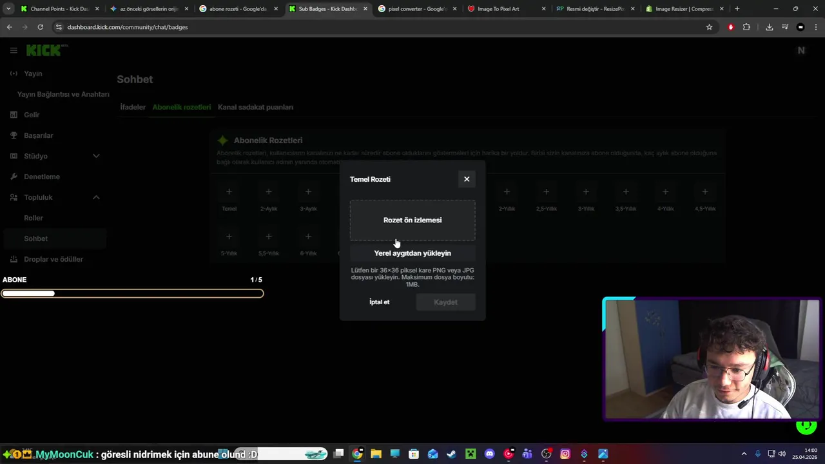Add badge for 2-Aylık tier

pos(269,191)
